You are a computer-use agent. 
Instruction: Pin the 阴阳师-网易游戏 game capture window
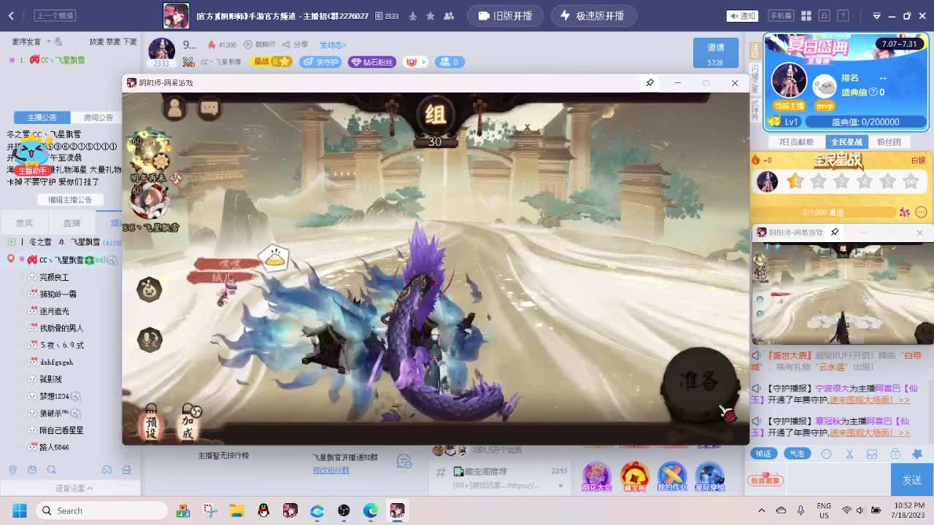(x=649, y=83)
